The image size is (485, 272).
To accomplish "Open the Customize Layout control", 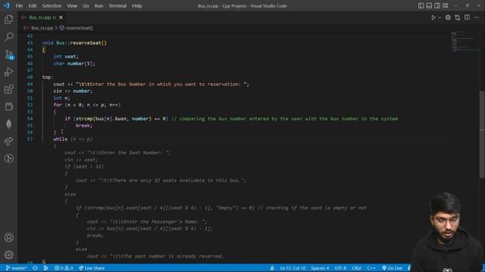I will (445, 5).
